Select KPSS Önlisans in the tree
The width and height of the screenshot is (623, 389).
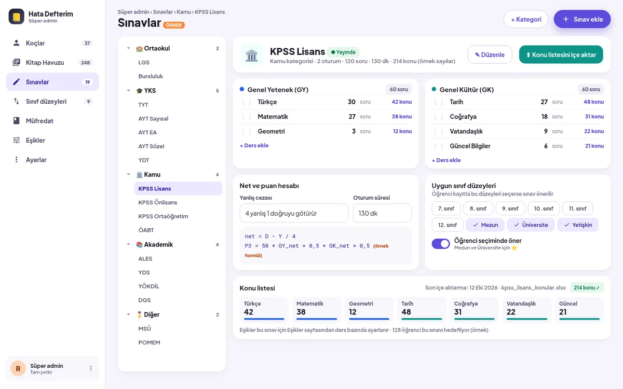pos(178,202)
